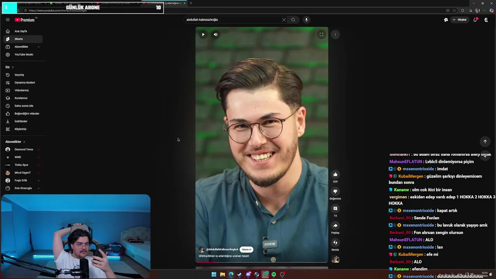This screenshot has width=496, height=279.
Task: Start voice search with the microphone
Action: pyautogui.click(x=306, y=20)
